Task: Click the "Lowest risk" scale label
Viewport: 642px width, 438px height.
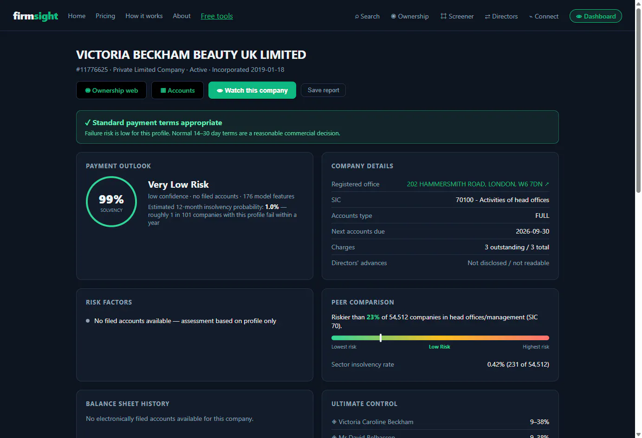Action: tap(344, 347)
